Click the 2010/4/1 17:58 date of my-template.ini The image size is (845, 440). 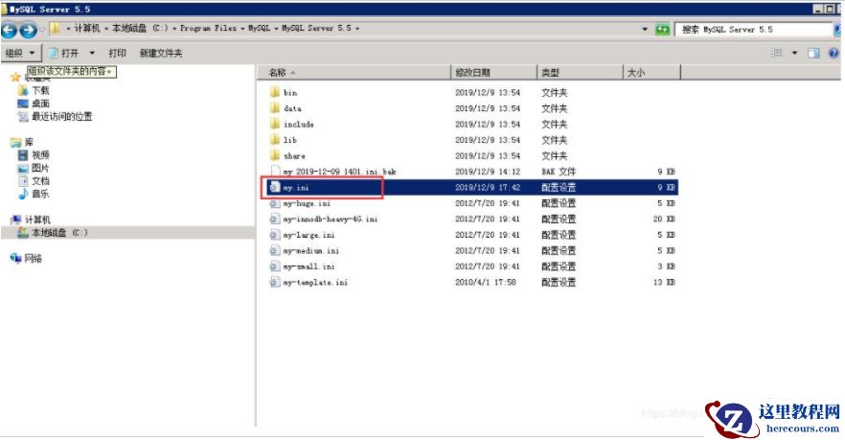pyautogui.click(x=486, y=282)
